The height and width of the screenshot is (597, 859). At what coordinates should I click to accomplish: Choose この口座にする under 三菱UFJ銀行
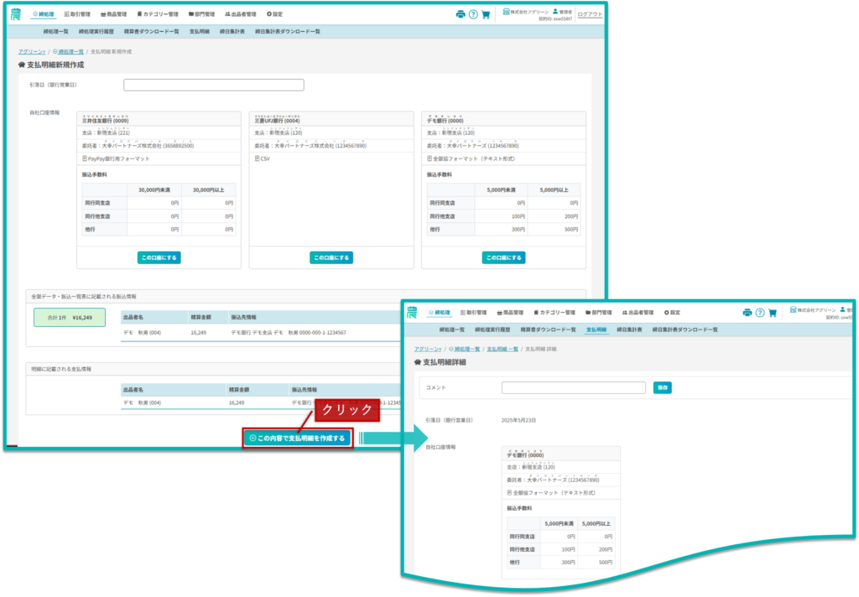coord(331,257)
